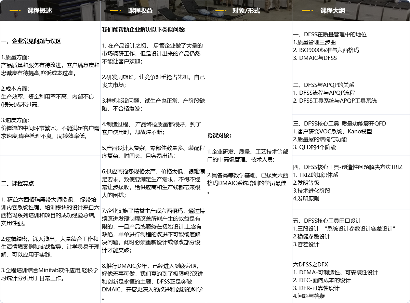
Task: Select the 课程大纲 header tab
Action: pos(332,11)
